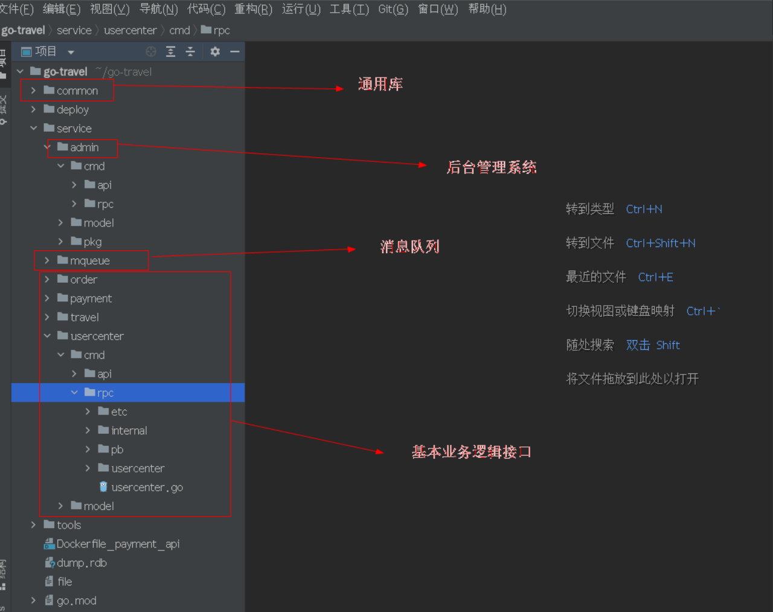Click the file icon beside go.mod

coord(48,600)
